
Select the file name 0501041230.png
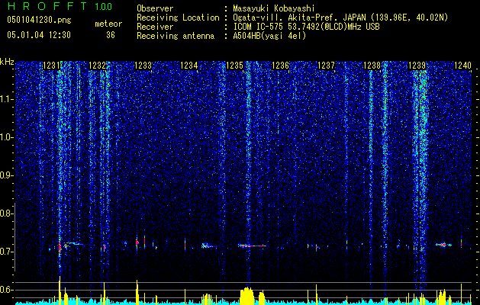[x=39, y=21]
